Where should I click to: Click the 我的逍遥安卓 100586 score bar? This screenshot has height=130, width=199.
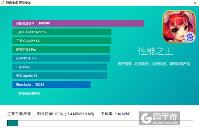78,23
